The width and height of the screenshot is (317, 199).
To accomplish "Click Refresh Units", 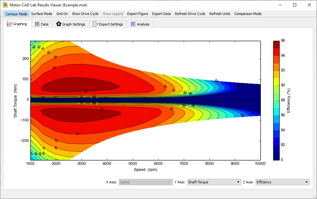I will [x=220, y=14].
